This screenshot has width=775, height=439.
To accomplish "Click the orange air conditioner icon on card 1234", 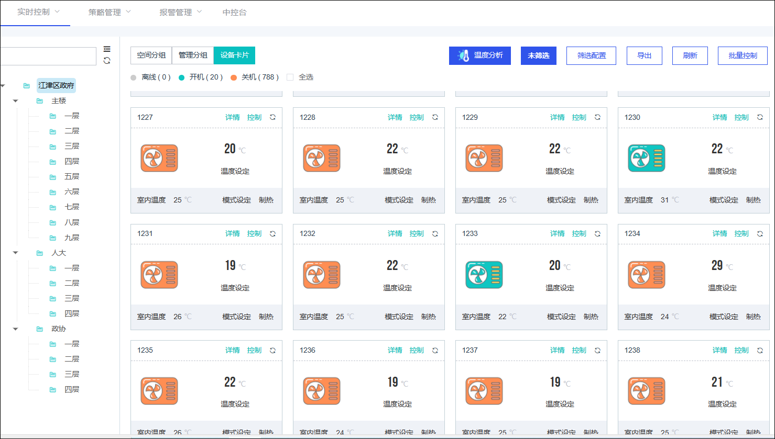I will tap(646, 275).
